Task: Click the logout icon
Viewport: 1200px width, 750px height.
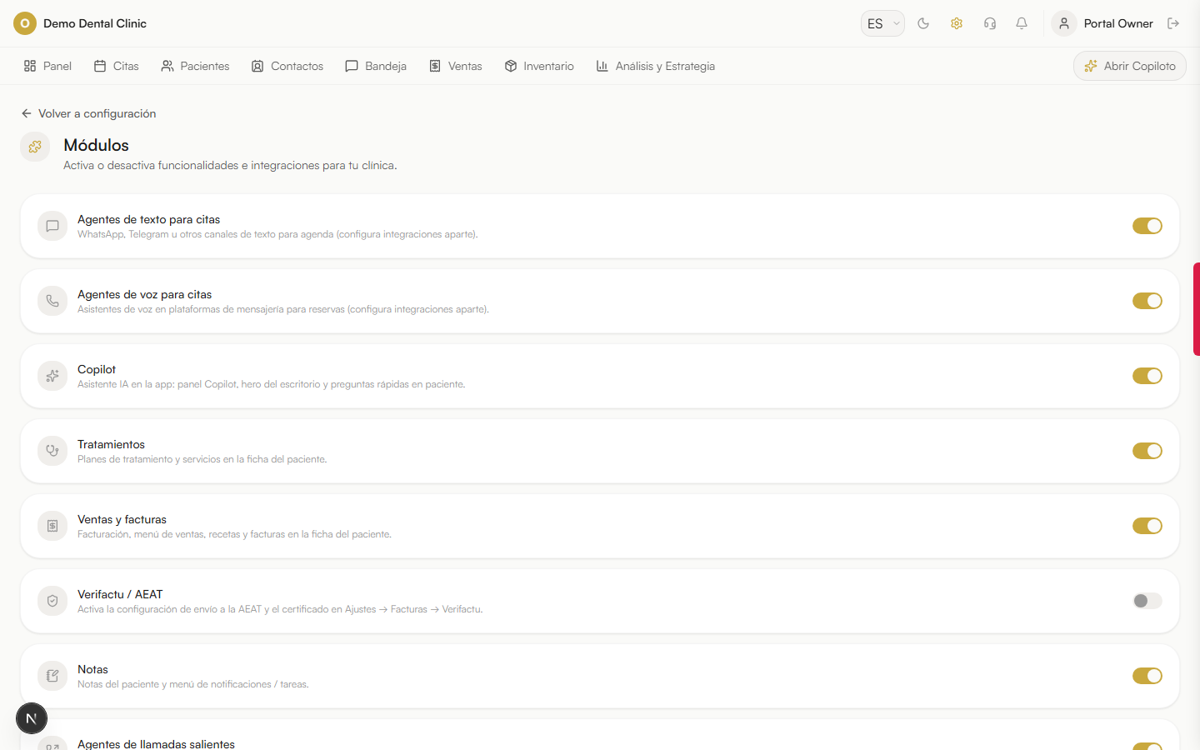Action: coord(1173,23)
